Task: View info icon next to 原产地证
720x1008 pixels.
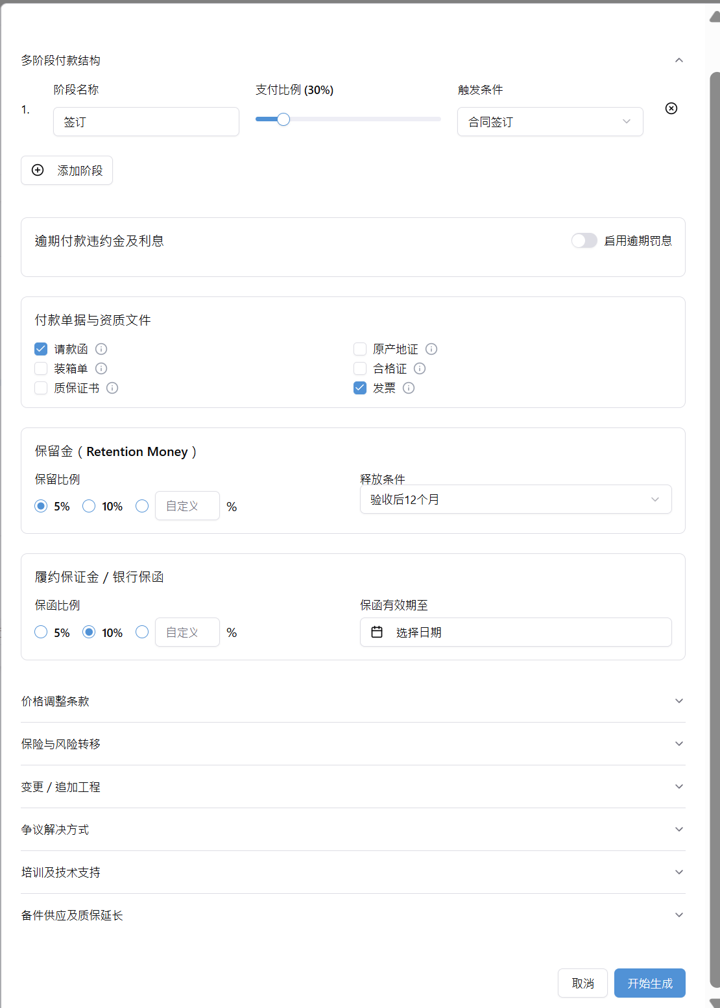Action: click(431, 349)
